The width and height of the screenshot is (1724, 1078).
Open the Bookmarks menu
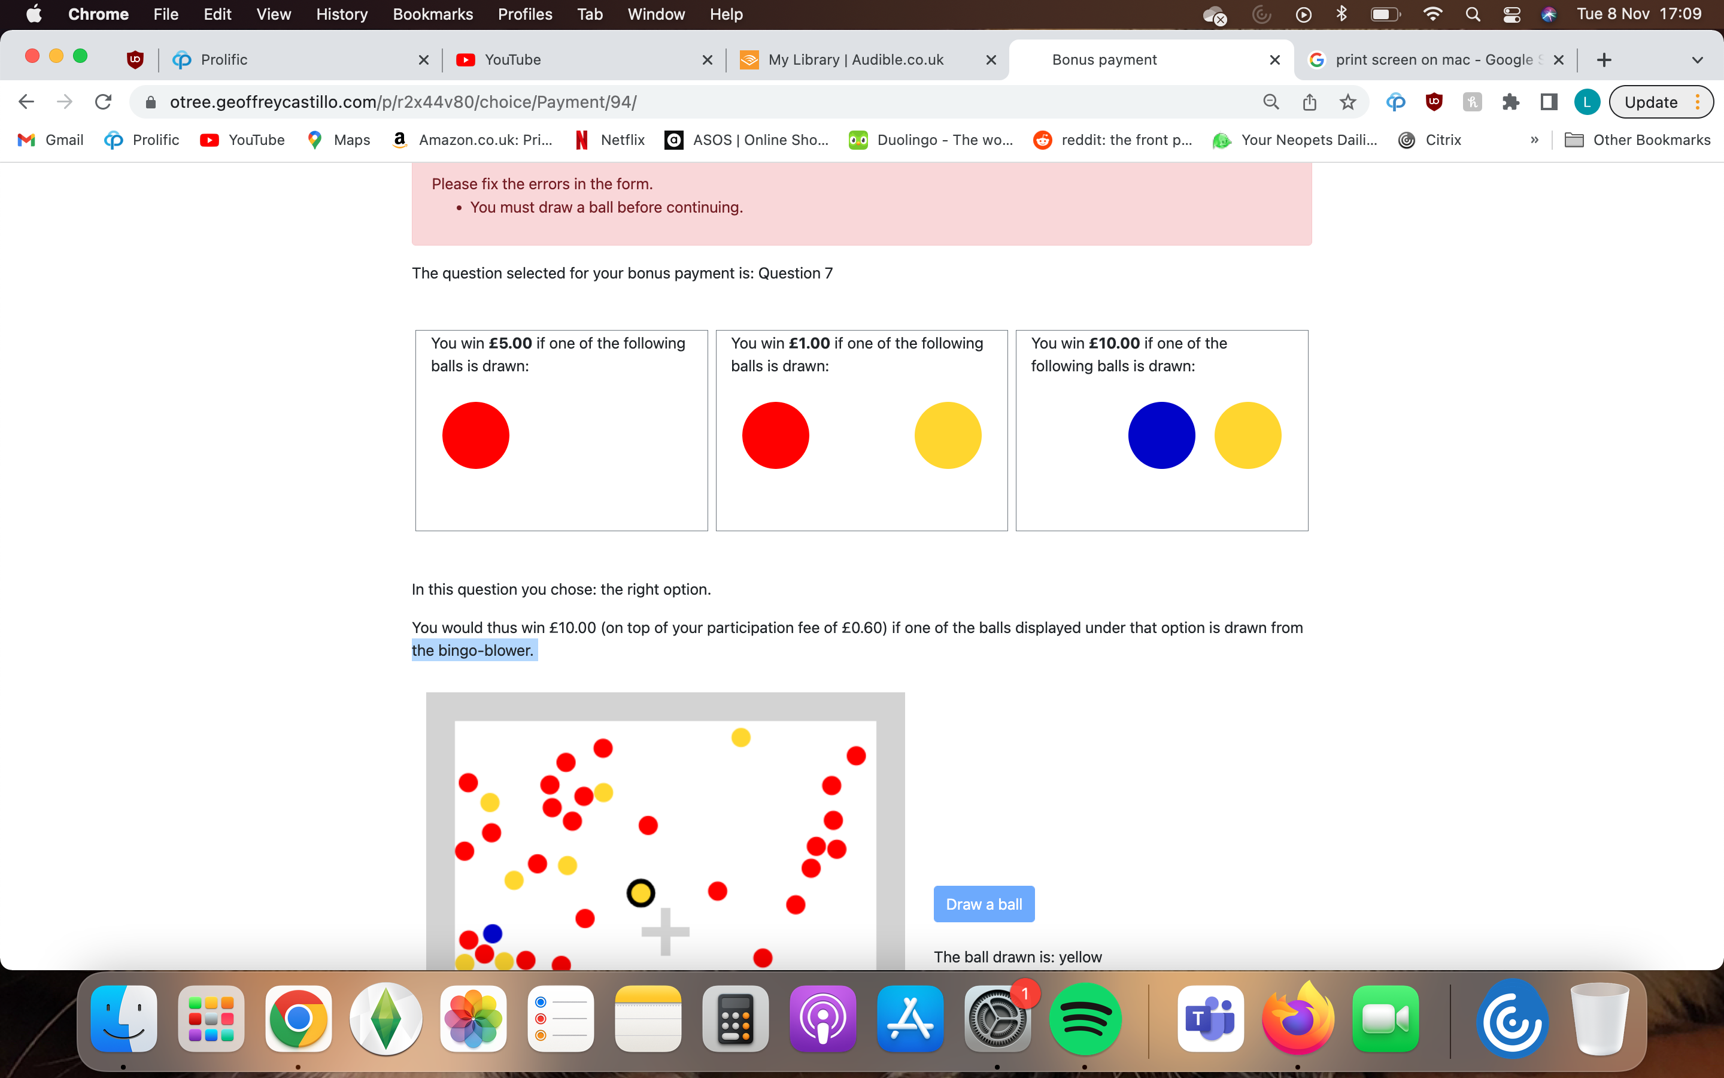pyautogui.click(x=433, y=14)
